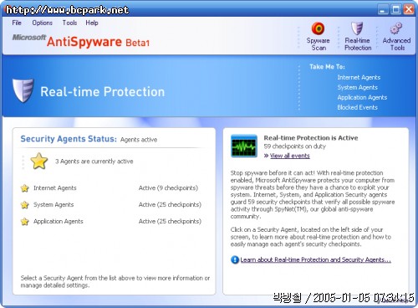Select the Real-time Protection shield toolbar icon
Viewport: 418px width, 308px height.
click(x=357, y=28)
